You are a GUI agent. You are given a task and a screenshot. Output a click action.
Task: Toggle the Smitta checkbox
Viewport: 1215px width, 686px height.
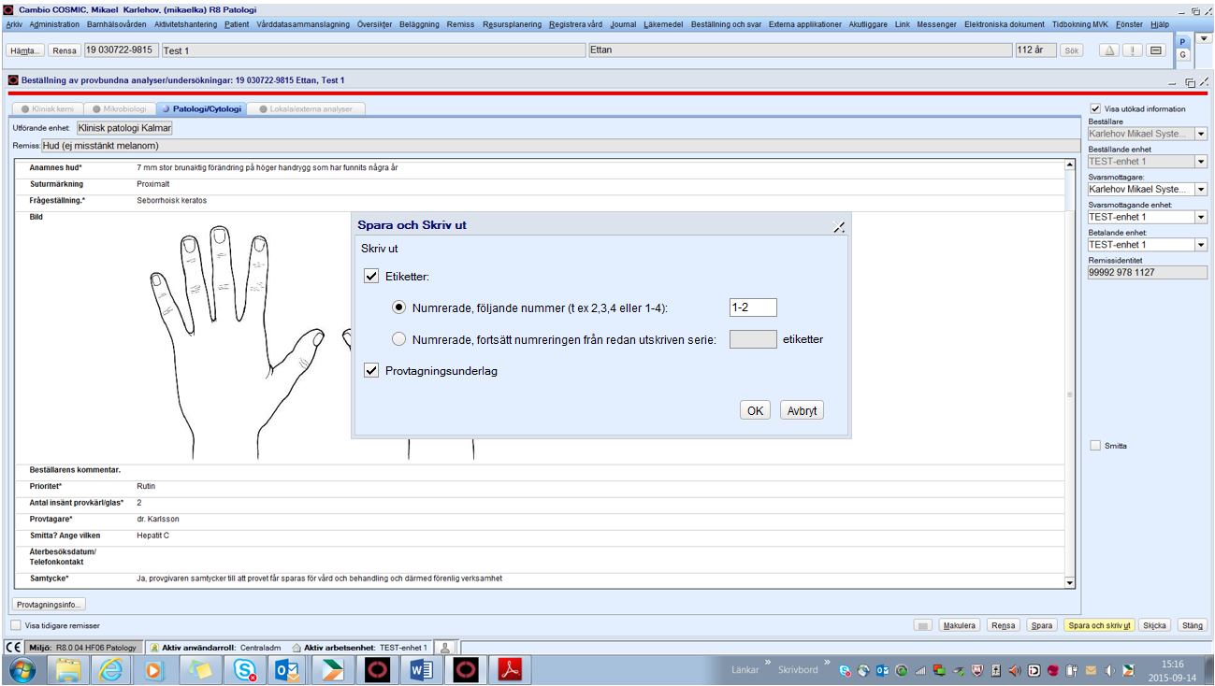pyautogui.click(x=1095, y=446)
